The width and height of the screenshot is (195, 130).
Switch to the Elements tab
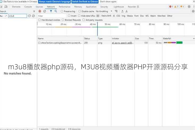tap(16, 7)
